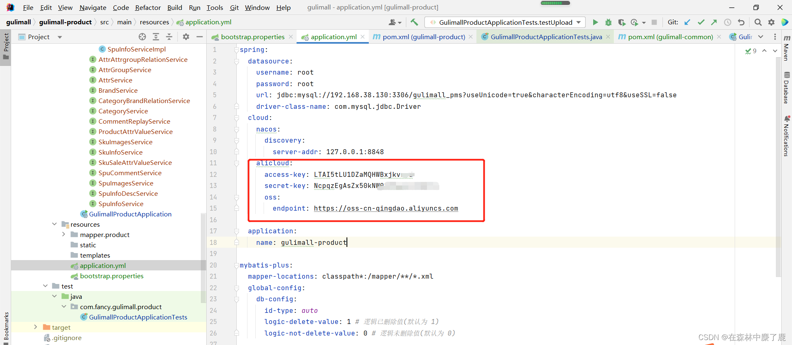Place the cursor on the server-addr line
792x345 pixels.
328,152
